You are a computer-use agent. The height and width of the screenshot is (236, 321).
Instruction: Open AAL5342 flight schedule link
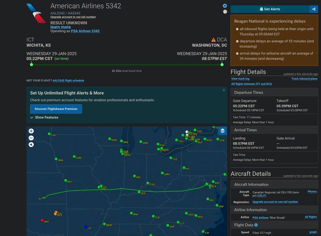68,81
